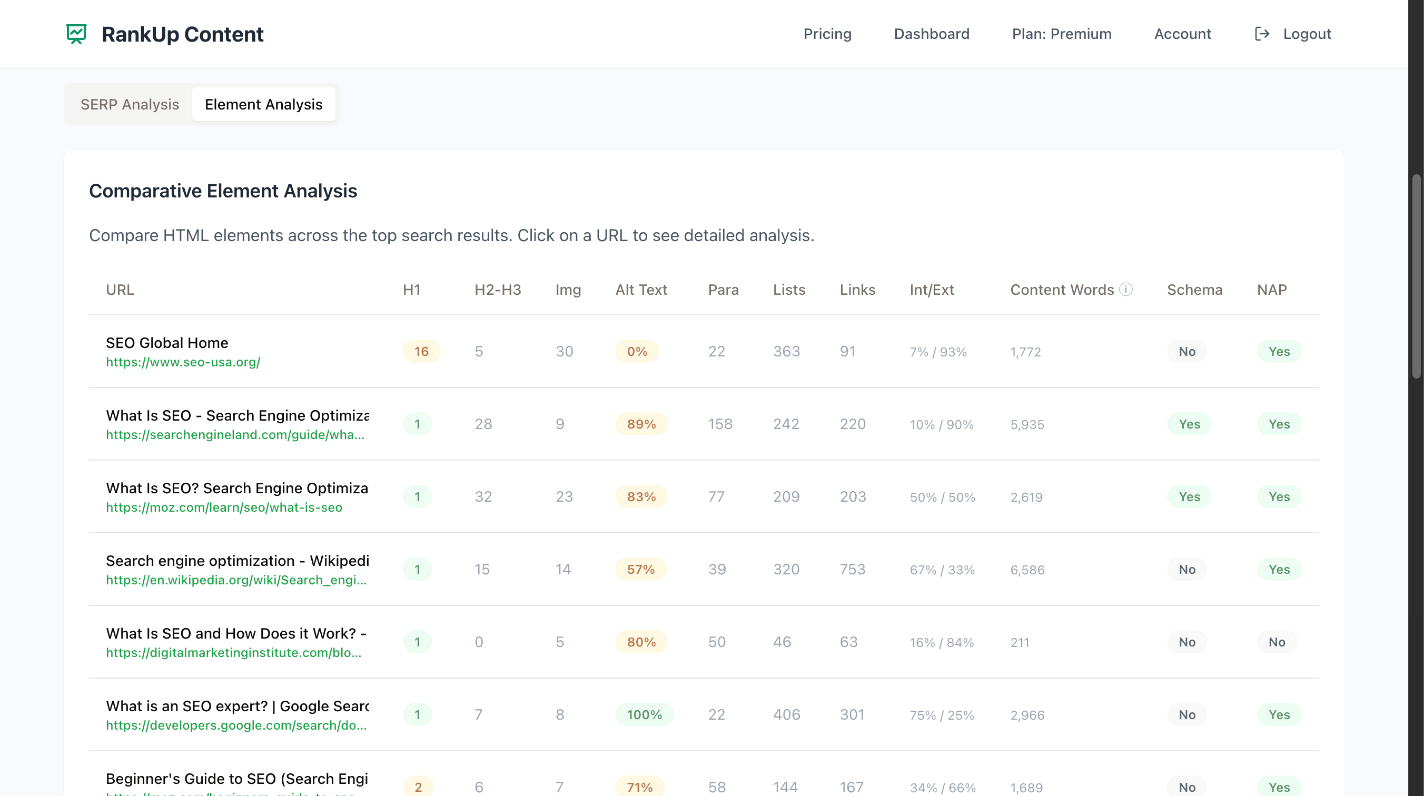Click the Logout link
Image resolution: width=1424 pixels, height=796 pixels.
[1307, 34]
